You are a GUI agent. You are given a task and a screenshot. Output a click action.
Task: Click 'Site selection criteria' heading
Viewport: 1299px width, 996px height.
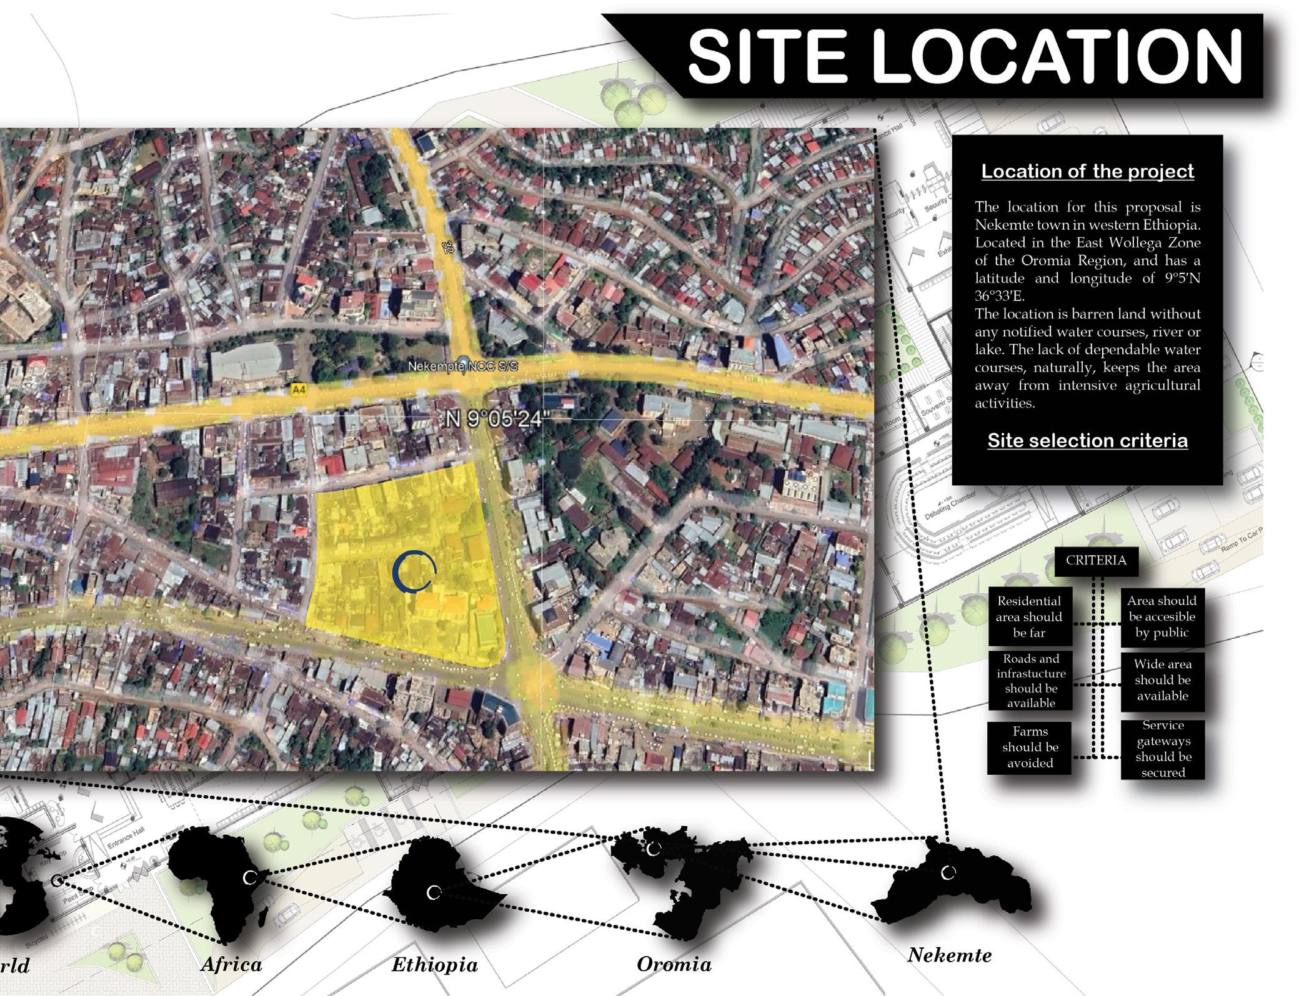pyautogui.click(x=1087, y=440)
